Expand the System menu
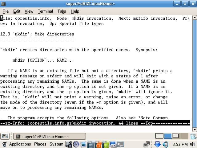Screen dimensions: 197x148 [x=56, y=144]
